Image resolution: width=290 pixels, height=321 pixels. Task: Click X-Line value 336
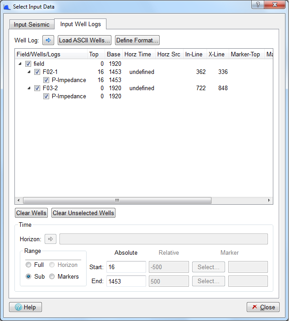[x=223, y=72]
